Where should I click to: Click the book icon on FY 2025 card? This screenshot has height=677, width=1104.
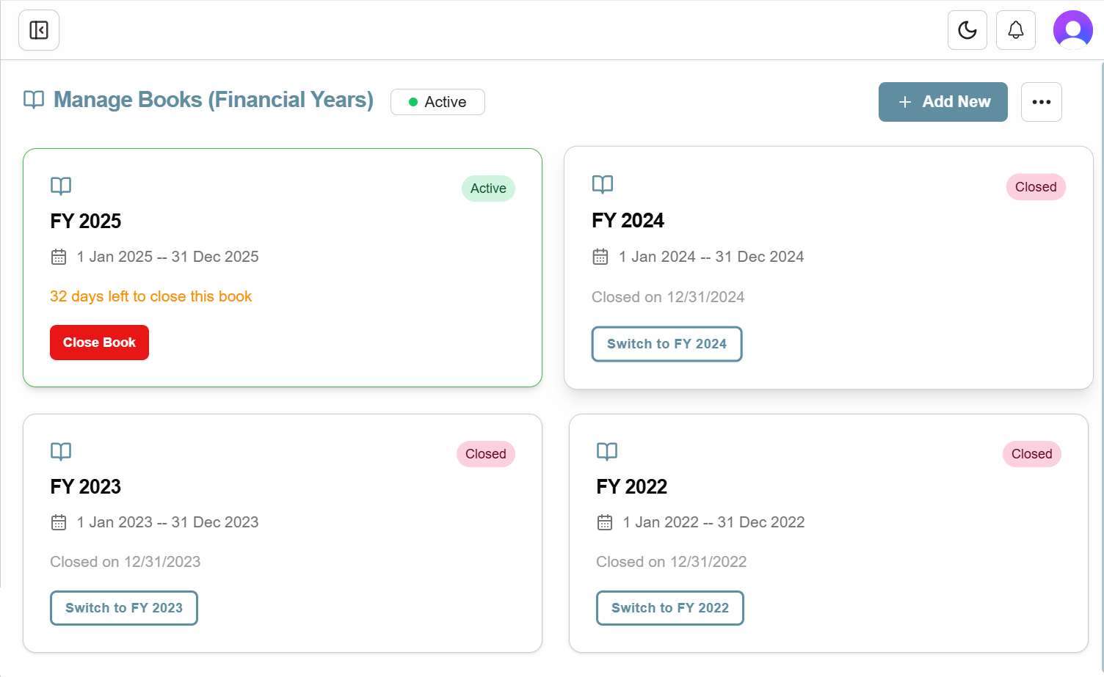61,186
